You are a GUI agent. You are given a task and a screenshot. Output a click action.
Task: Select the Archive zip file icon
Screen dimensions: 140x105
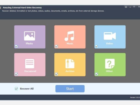70,64
